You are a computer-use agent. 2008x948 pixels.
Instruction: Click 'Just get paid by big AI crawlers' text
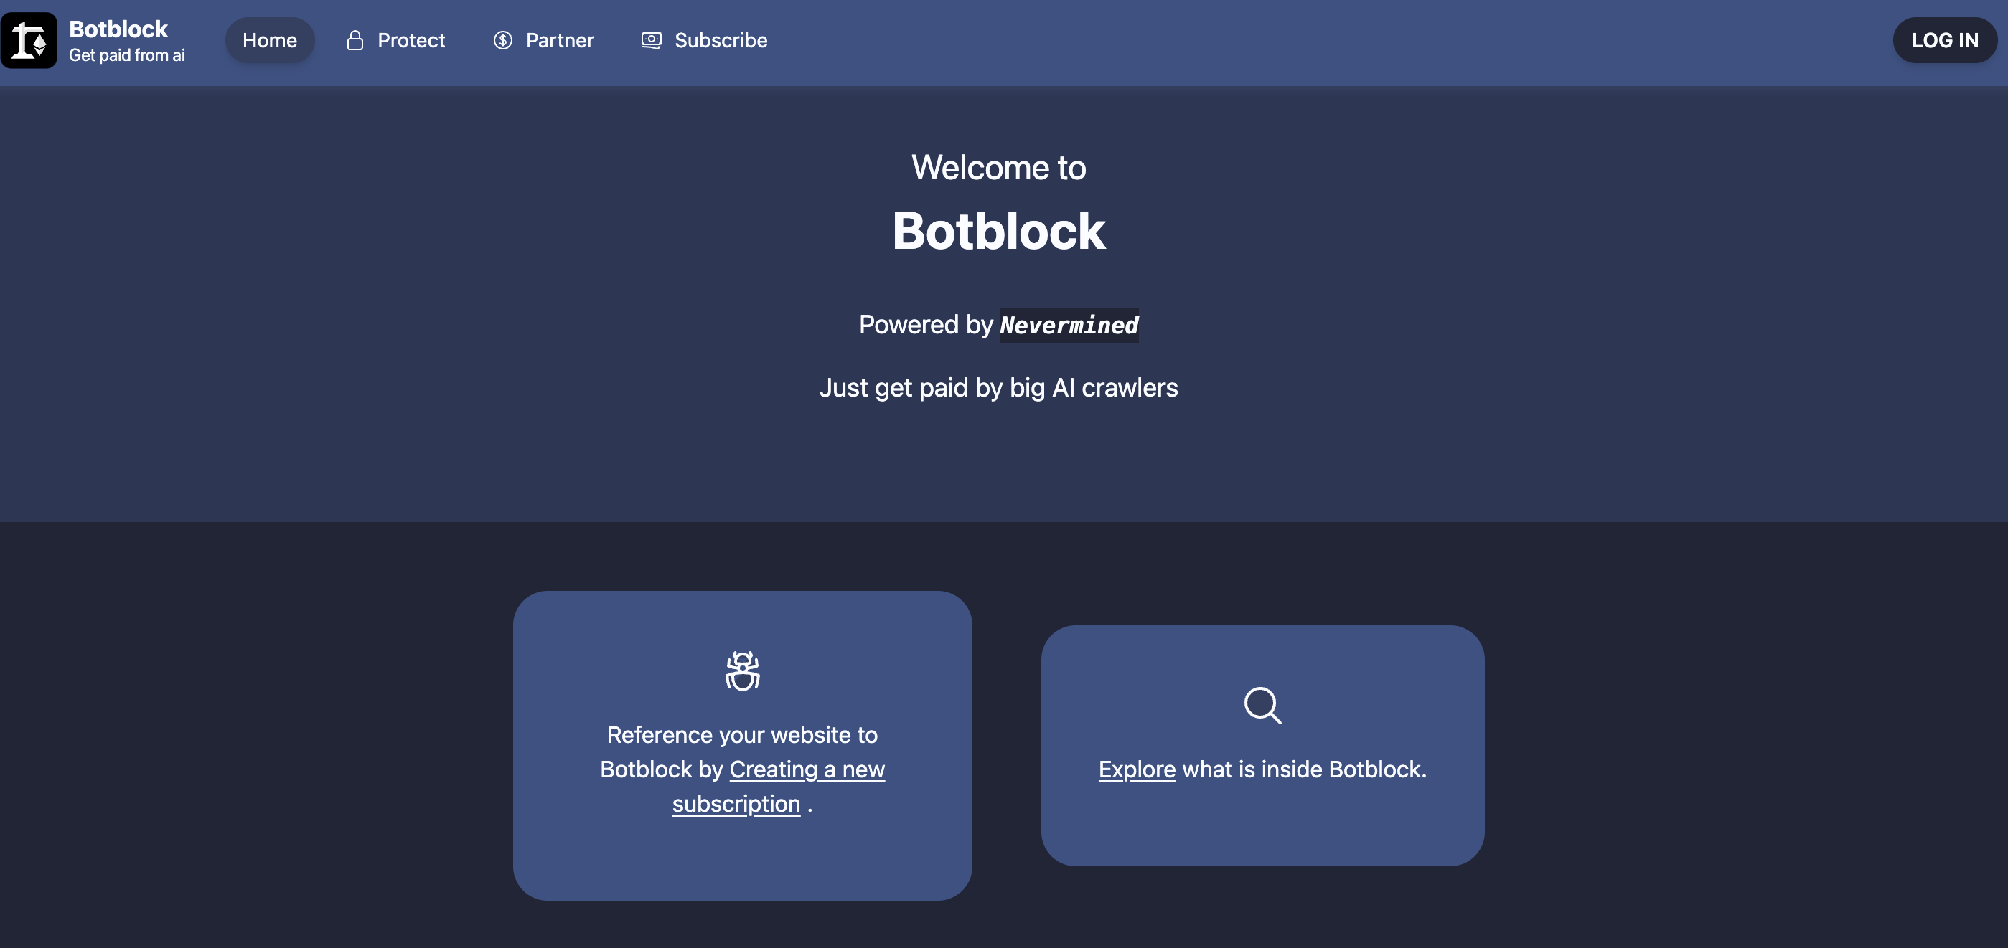click(998, 388)
